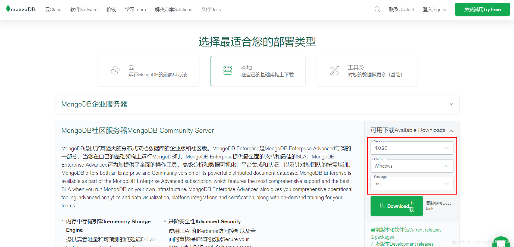The width and height of the screenshot is (514, 247).
Task: Open the search magnifier icon
Action: [x=377, y=10]
